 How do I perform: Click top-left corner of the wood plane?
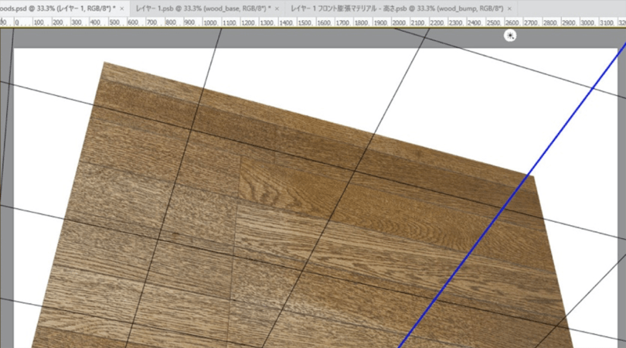click(x=106, y=65)
